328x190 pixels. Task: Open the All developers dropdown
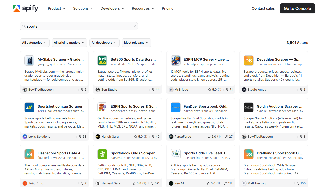(x=104, y=43)
